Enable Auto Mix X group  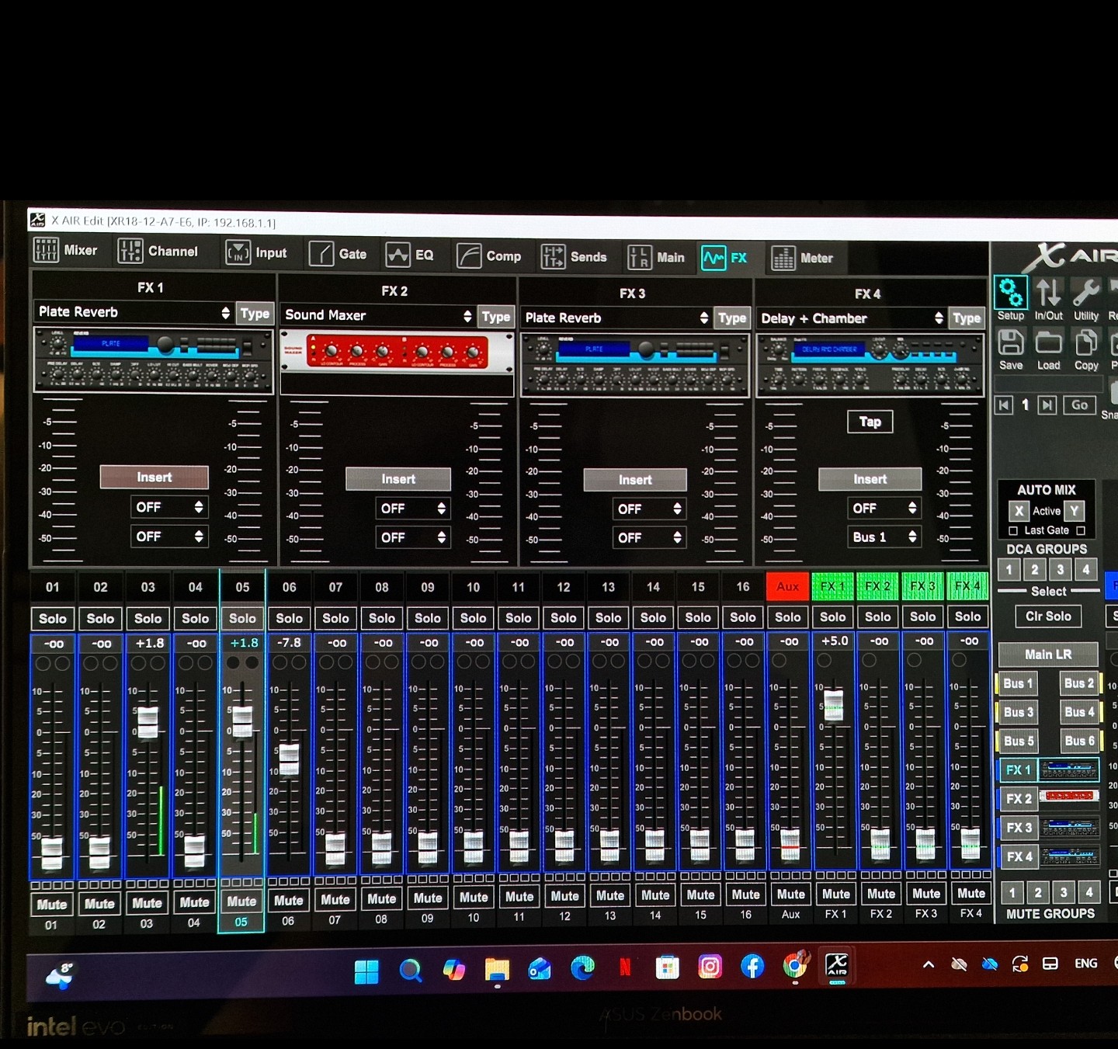pyautogui.click(x=1019, y=511)
